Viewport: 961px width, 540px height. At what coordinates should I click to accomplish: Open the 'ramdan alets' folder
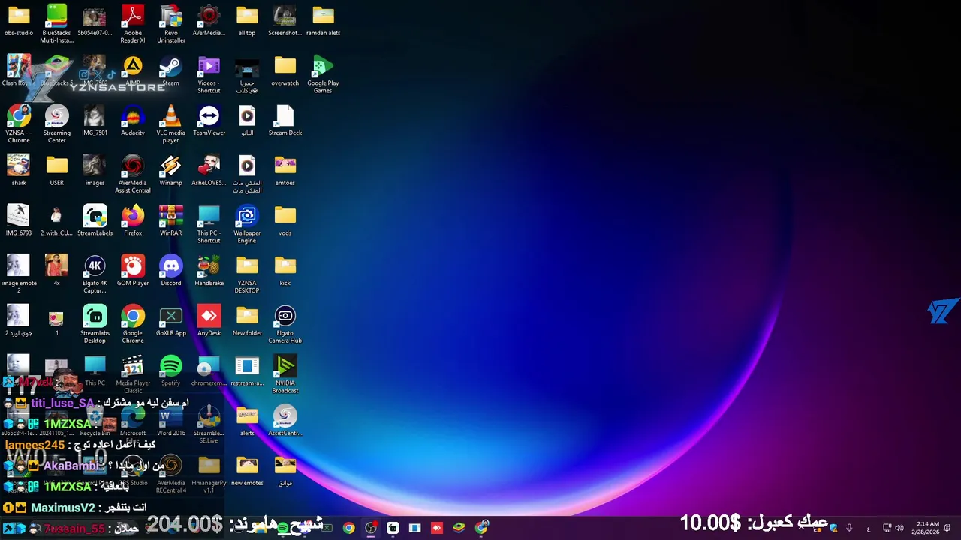click(x=323, y=20)
